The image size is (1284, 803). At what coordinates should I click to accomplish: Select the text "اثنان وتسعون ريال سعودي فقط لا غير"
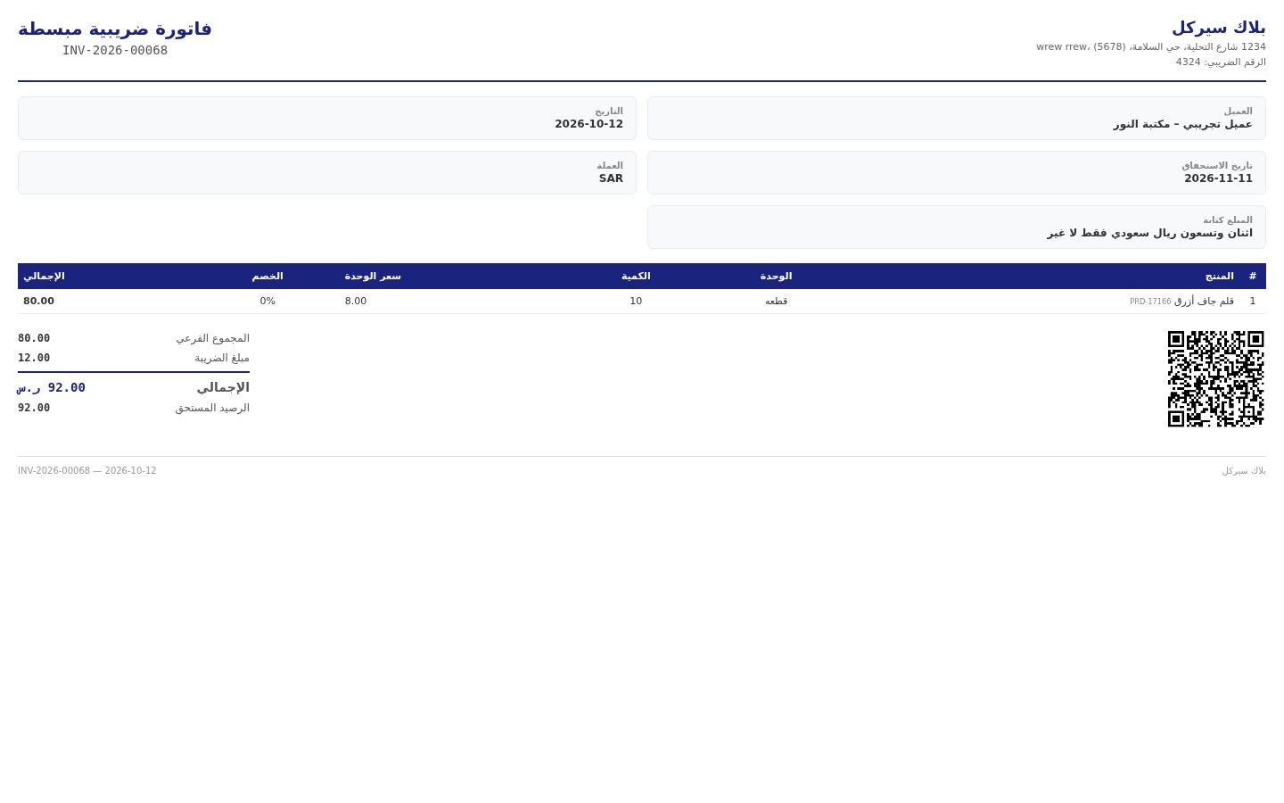tap(1150, 233)
